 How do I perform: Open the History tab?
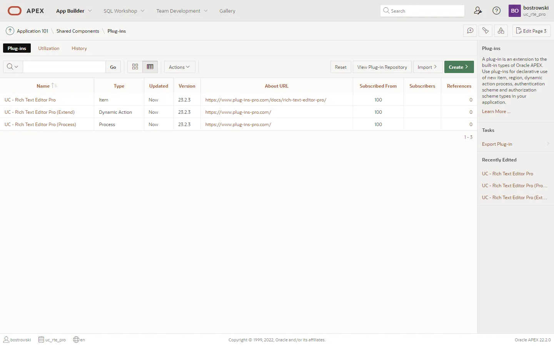[x=79, y=48]
